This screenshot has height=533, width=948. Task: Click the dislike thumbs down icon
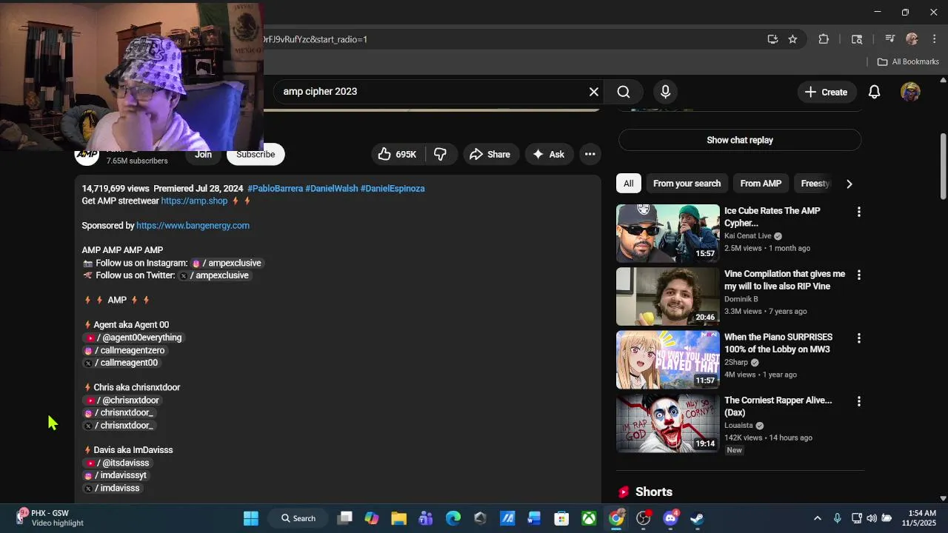click(440, 155)
